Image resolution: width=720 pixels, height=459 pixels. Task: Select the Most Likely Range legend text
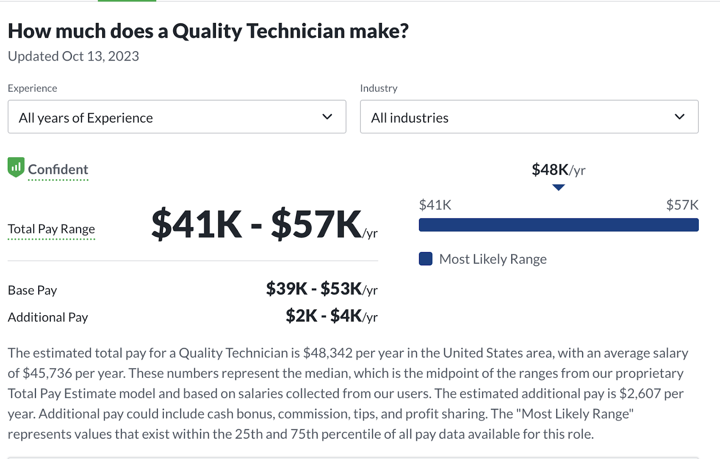point(493,259)
